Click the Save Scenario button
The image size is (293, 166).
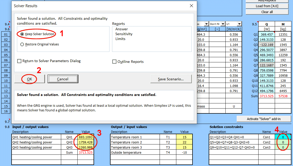click(x=171, y=79)
